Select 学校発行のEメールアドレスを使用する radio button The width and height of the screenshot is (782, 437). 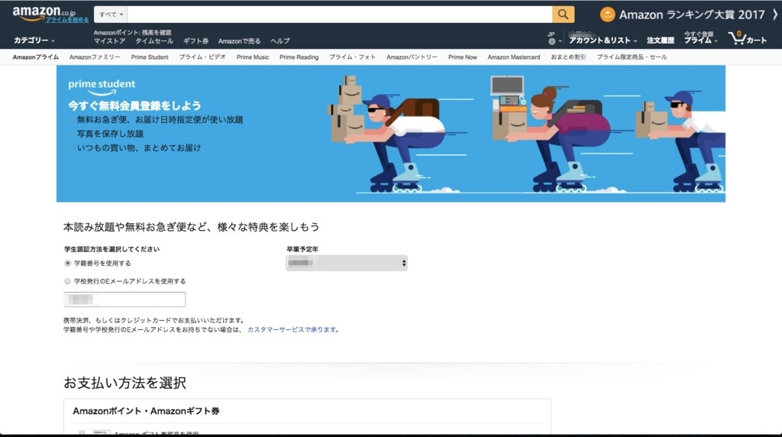coord(68,281)
